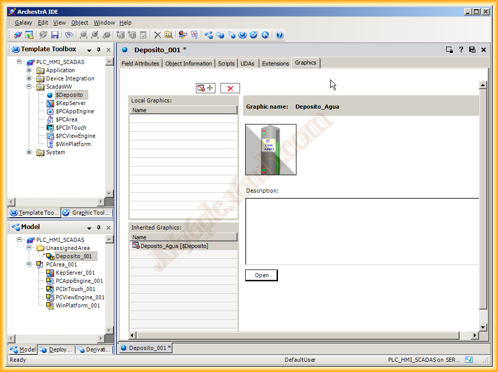Viewport: 498px width, 372px height.
Task: Click the Save icon in the toolbar
Action: (55, 35)
